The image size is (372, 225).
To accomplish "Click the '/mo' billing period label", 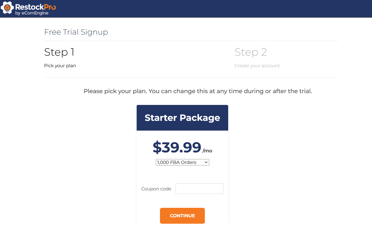I will click(207, 151).
